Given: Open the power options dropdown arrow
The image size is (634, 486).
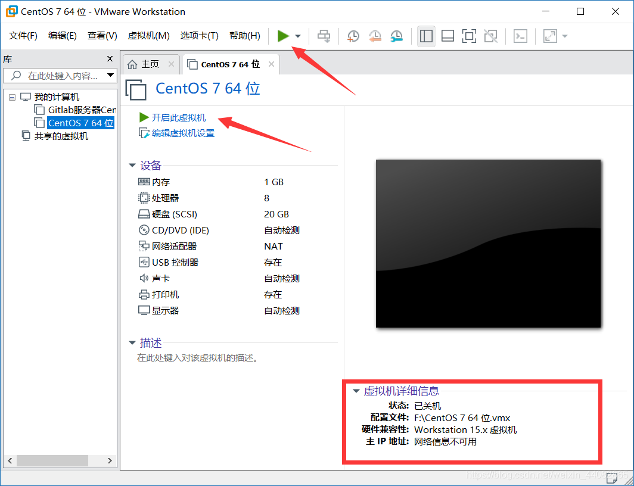Looking at the screenshot, I should (298, 36).
